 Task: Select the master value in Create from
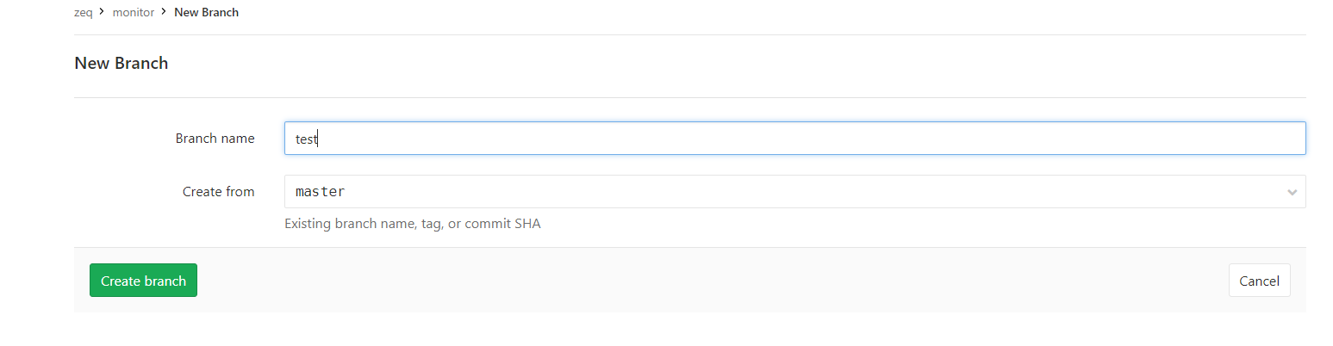click(321, 192)
